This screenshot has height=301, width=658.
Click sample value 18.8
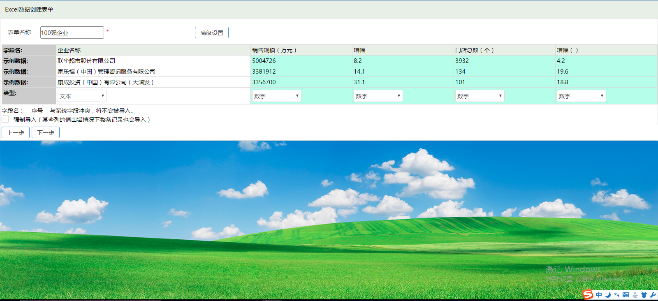coord(563,82)
